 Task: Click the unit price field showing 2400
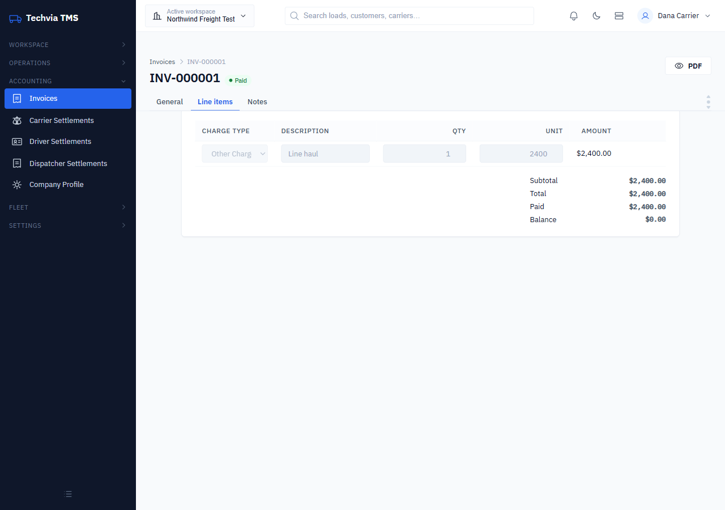[521, 154]
